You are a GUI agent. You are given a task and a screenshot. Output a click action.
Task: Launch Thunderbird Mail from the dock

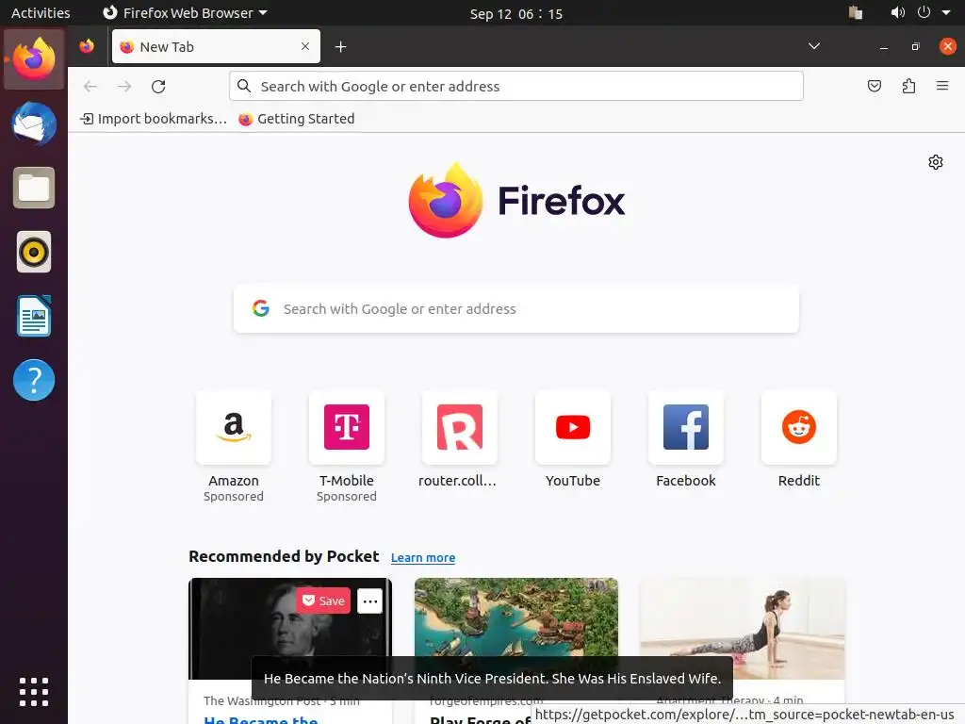[x=34, y=123]
